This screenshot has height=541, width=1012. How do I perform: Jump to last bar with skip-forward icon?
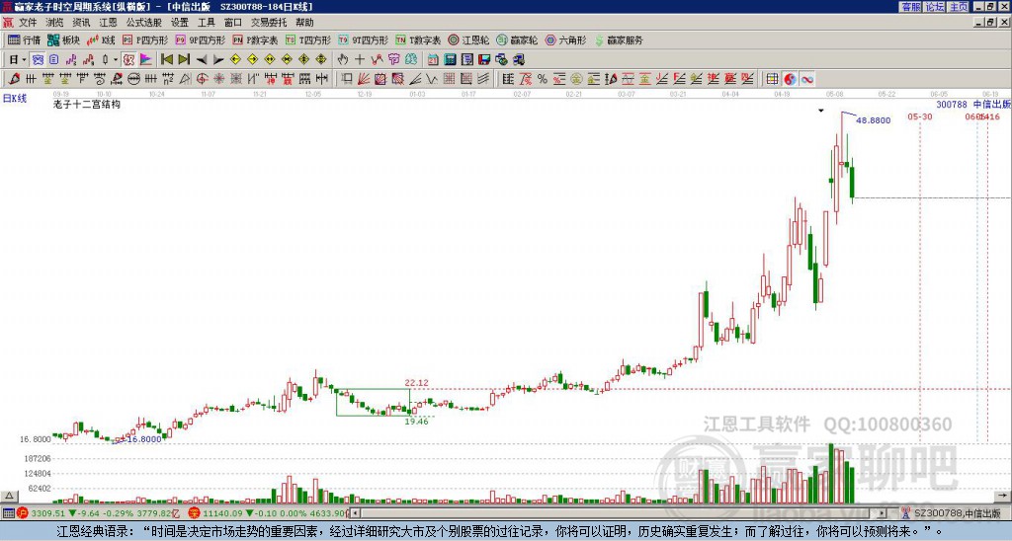click(x=184, y=59)
